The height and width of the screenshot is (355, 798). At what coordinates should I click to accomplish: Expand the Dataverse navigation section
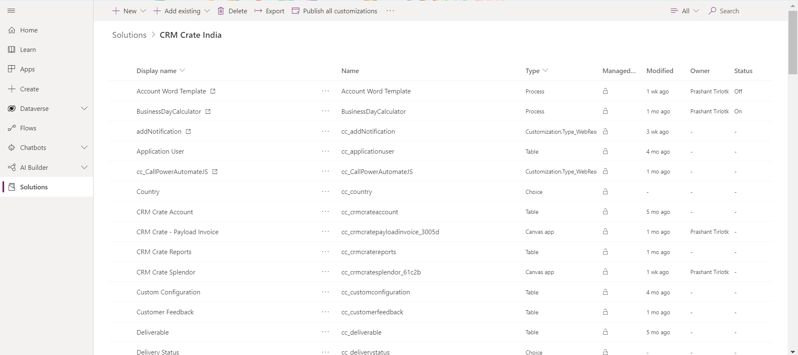84,108
